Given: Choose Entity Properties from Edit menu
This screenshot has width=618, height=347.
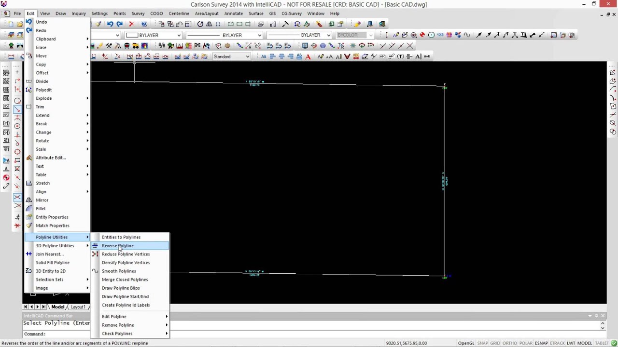Looking at the screenshot, I should pos(57,217).
